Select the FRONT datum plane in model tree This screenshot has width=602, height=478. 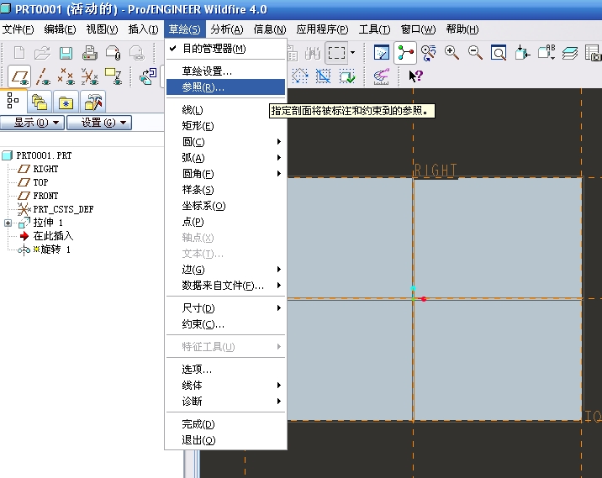[x=45, y=196]
